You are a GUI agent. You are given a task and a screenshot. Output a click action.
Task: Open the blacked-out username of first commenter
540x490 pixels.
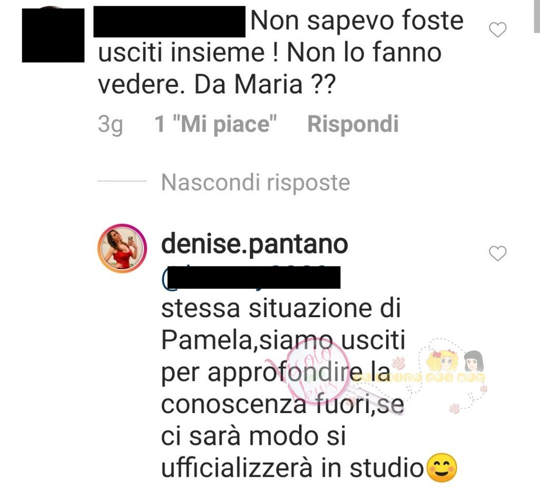click(169, 21)
